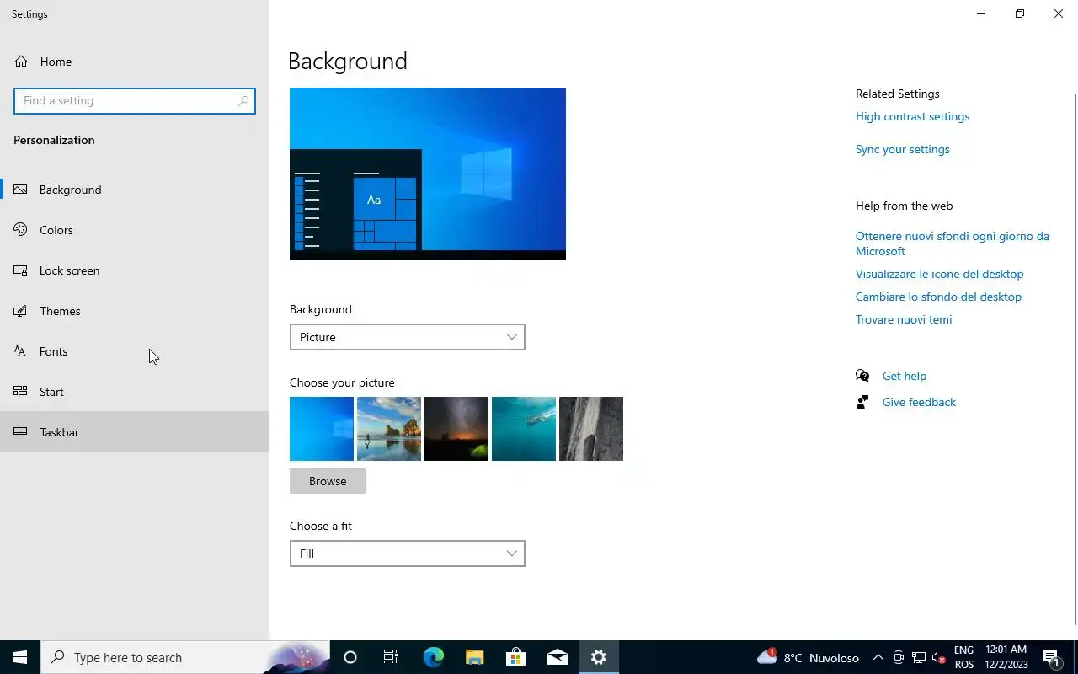This screenshot has width=1078, height=674.
Task: Launch Microsoft Edge from the taskbar
Action: (433, 657)
